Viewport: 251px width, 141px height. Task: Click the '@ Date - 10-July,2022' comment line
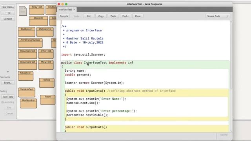[x=83, y=43]
